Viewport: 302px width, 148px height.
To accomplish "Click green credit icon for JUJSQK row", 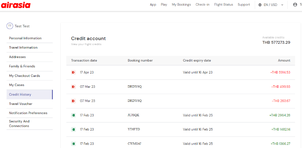I will (73, 115).
